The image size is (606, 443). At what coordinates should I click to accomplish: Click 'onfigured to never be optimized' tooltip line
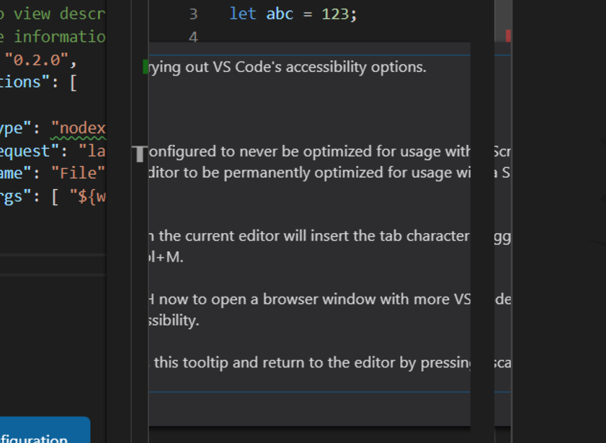[309, 152]
